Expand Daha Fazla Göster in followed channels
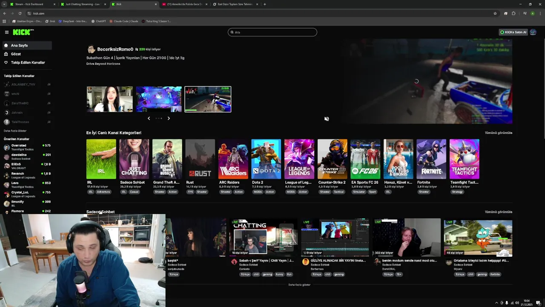545x307 pixels. pos(15,131)
